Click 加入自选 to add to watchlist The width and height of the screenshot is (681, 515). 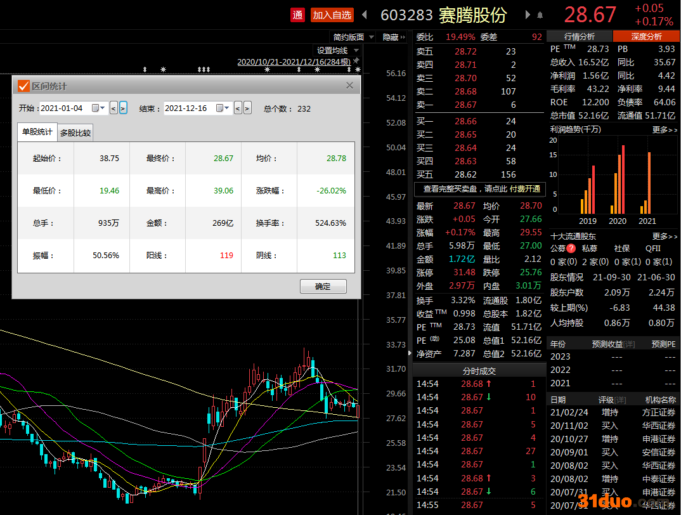click(332, 15)
